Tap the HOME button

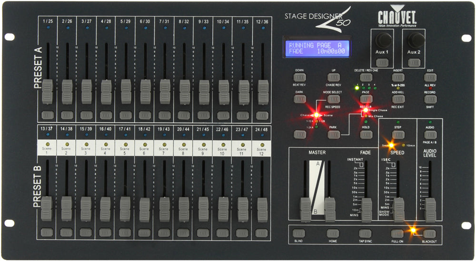click(x=333, y=233)
